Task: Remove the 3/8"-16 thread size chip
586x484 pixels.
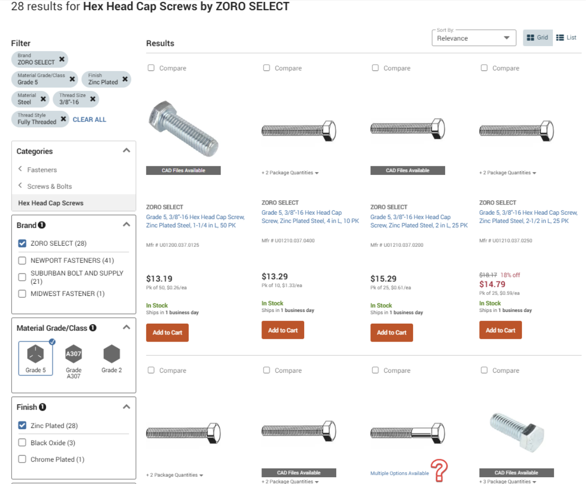Action: [x=92, y=99]
